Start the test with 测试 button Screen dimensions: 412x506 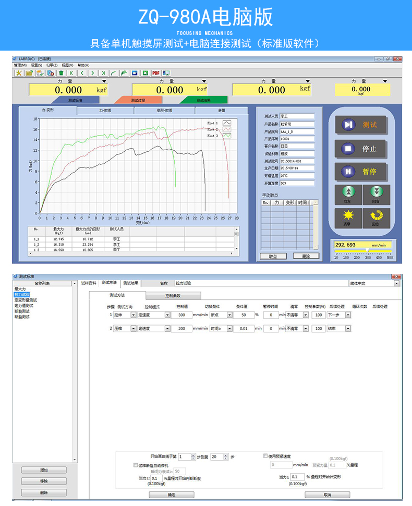(359, 125)
